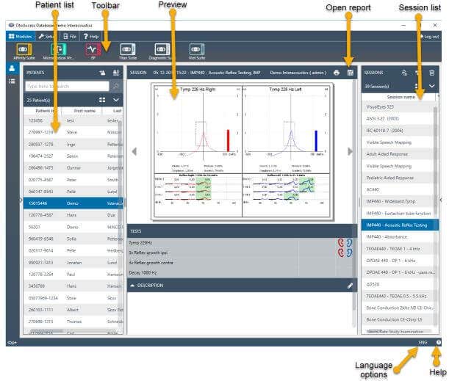
Task: Click the patient search magnifier icon
Action: point(115,86)
